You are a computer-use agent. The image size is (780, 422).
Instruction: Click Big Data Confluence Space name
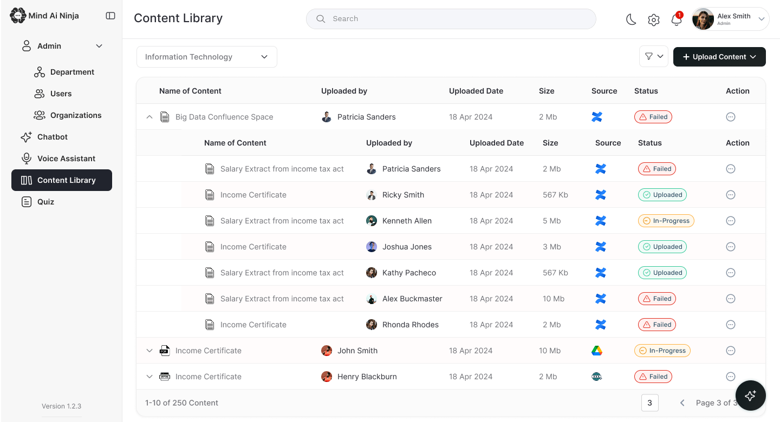[224, 117]
